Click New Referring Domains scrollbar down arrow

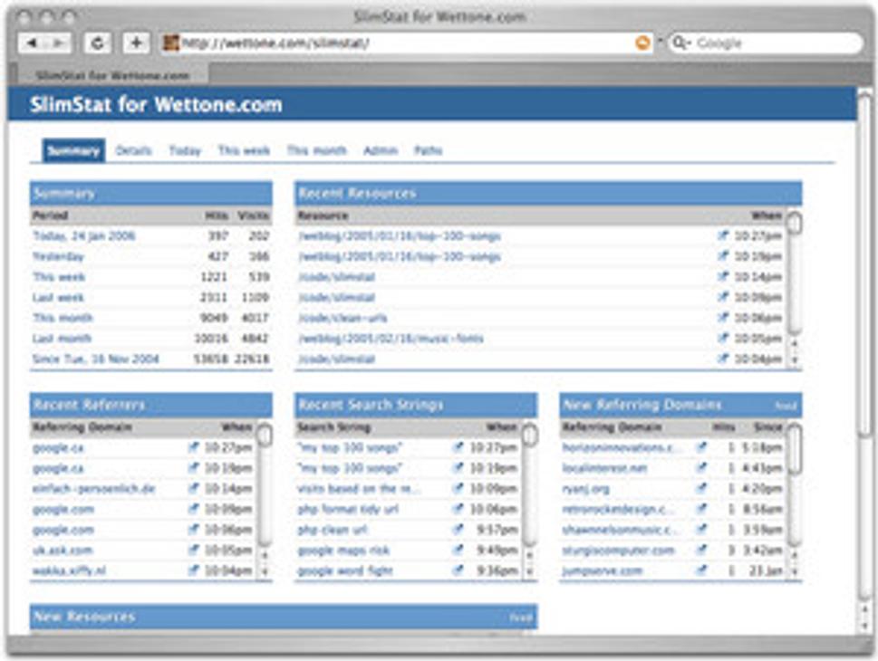794,571
